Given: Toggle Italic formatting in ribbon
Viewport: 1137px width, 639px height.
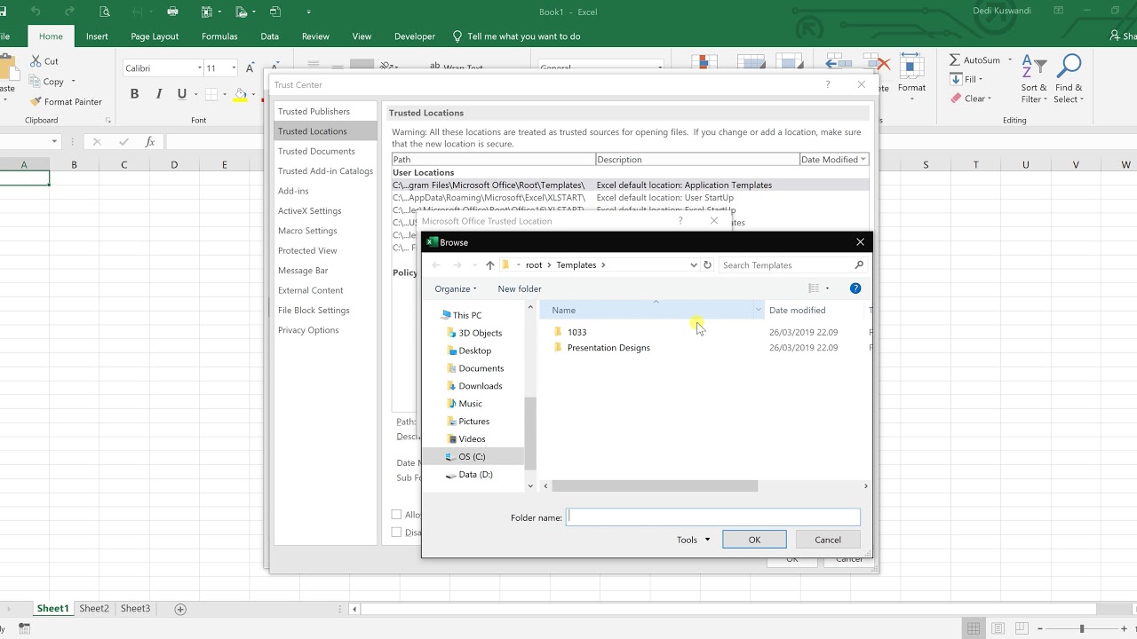Looking at the screenshot, I should click(x=159, y=94).
